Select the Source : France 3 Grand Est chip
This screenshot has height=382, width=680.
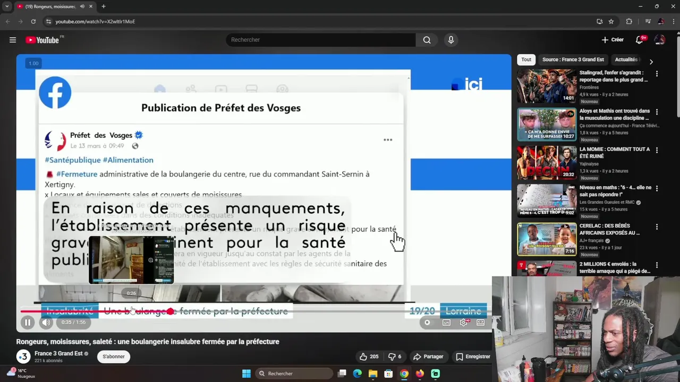(573, 59)
